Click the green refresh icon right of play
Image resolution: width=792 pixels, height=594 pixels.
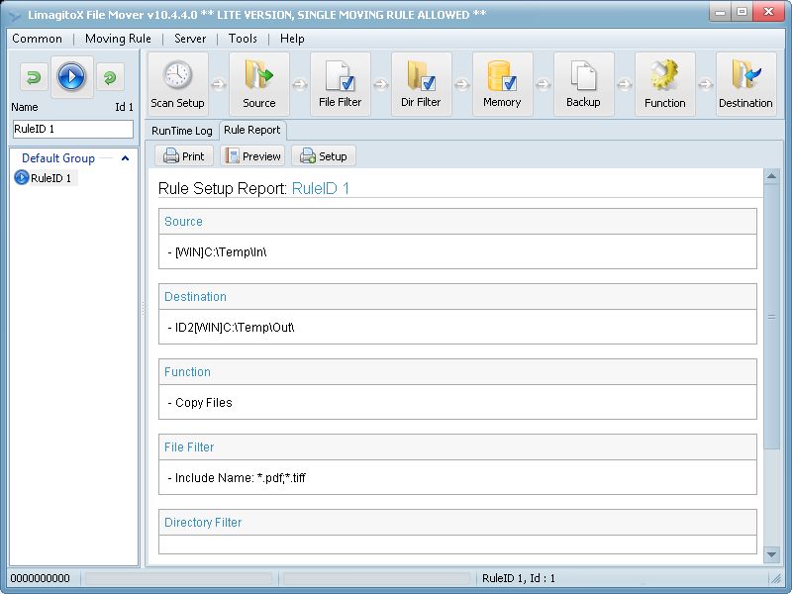click(x=110, y=77)
